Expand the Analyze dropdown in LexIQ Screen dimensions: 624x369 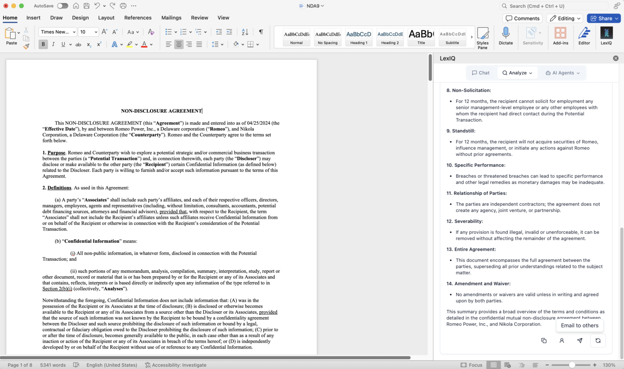[x=517, y=73]
